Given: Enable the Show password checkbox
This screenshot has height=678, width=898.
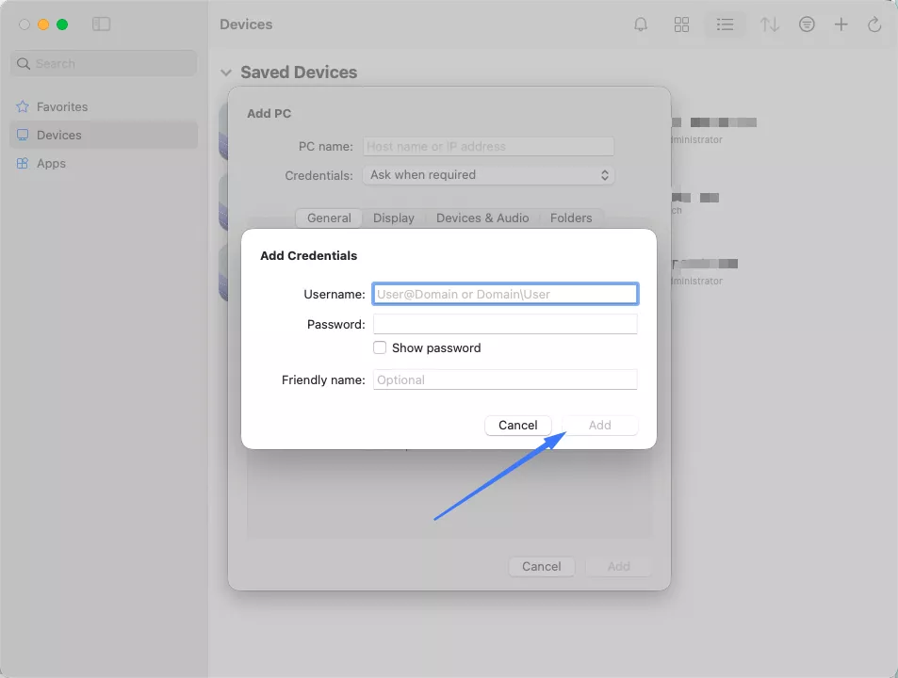Looking at the screenshot, I should (380, 347).
